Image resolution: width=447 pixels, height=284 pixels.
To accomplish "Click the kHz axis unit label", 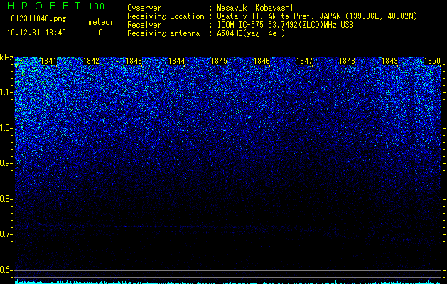I will point(6,58).
